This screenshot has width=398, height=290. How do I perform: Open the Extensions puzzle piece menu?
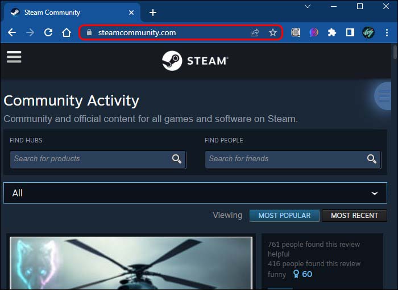(332, 32)
